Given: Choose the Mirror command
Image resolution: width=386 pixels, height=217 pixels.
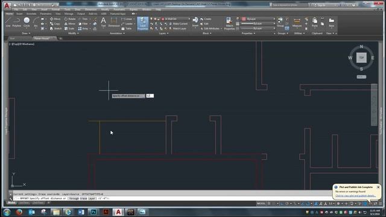Looking at the screenshot, I should coord(70,24).
